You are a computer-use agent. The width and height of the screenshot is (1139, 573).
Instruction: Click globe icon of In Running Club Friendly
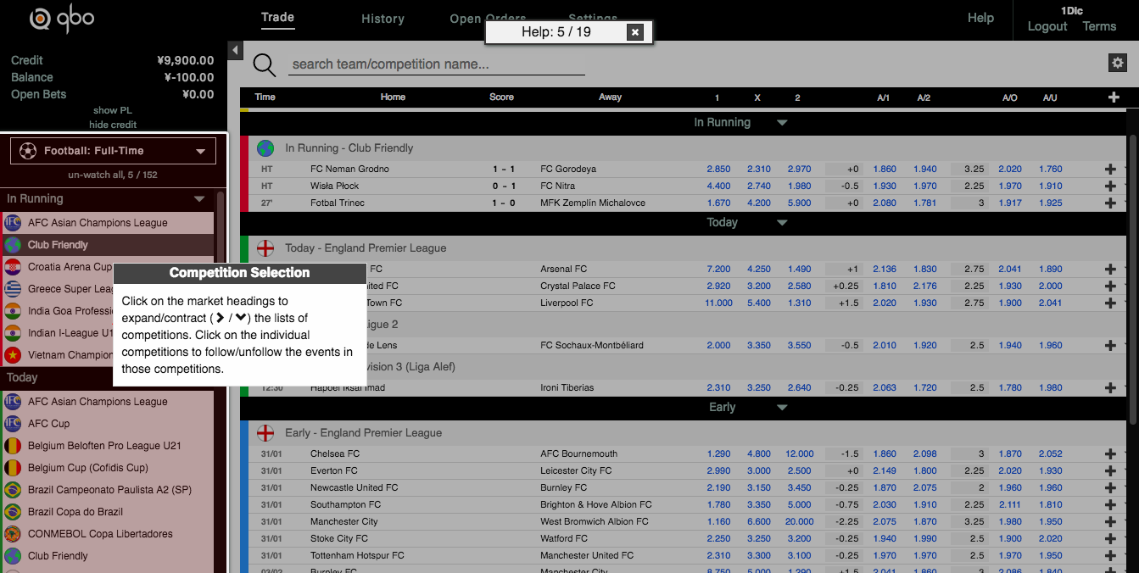(265, 148)
